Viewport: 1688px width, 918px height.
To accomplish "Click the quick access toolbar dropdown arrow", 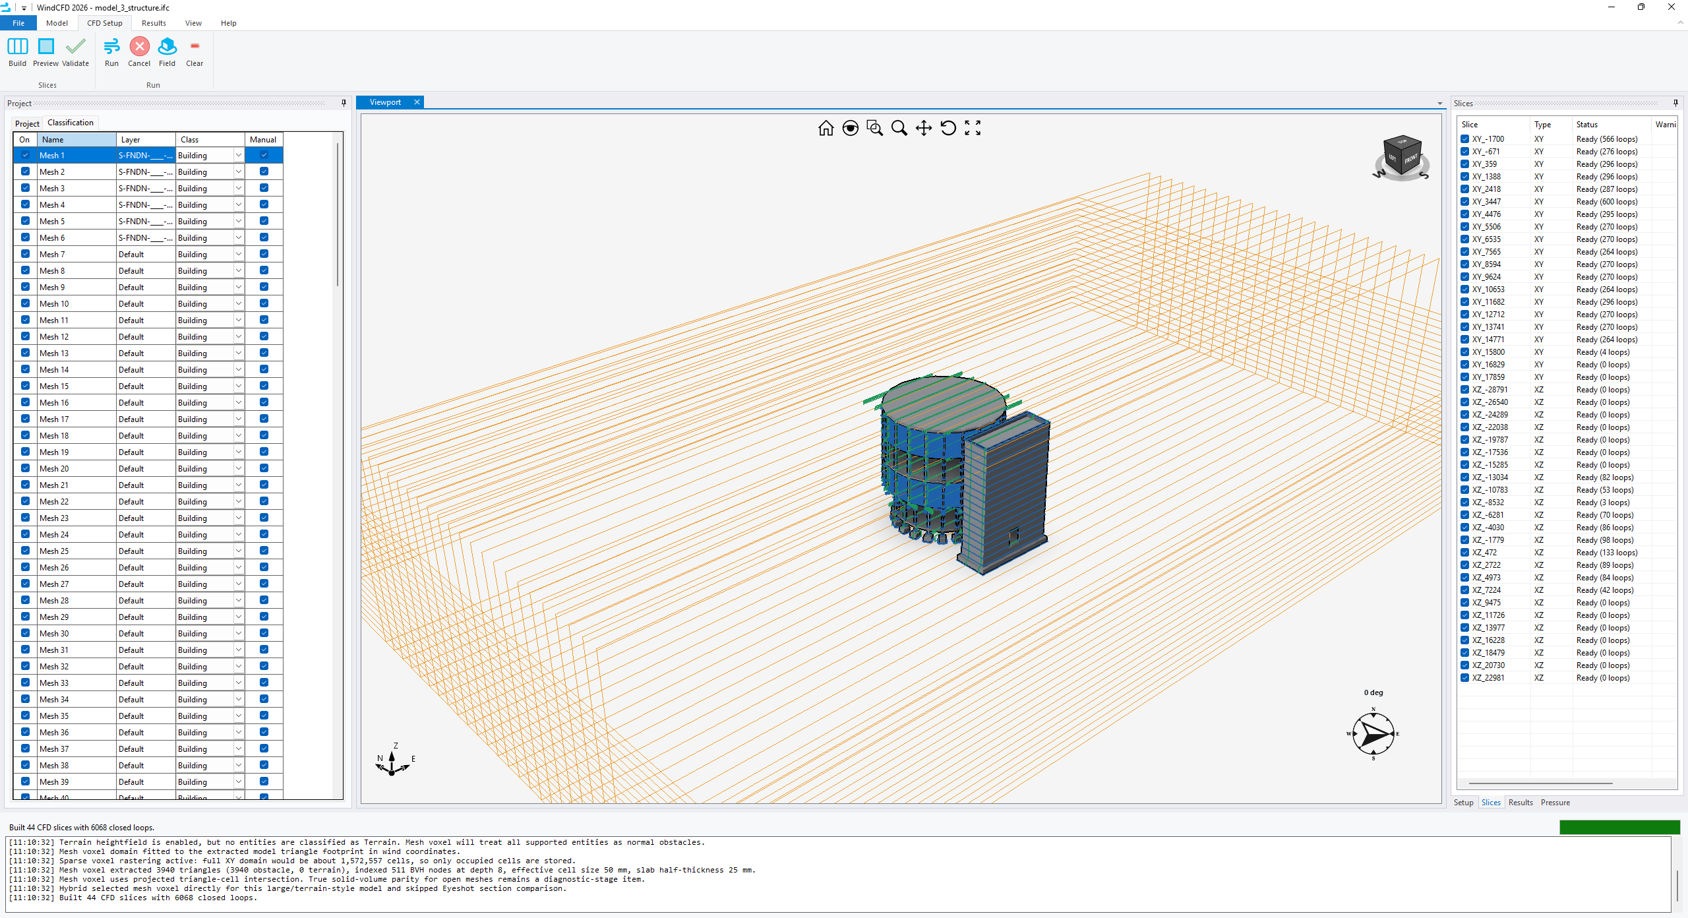I will click(x=24, y=8).
